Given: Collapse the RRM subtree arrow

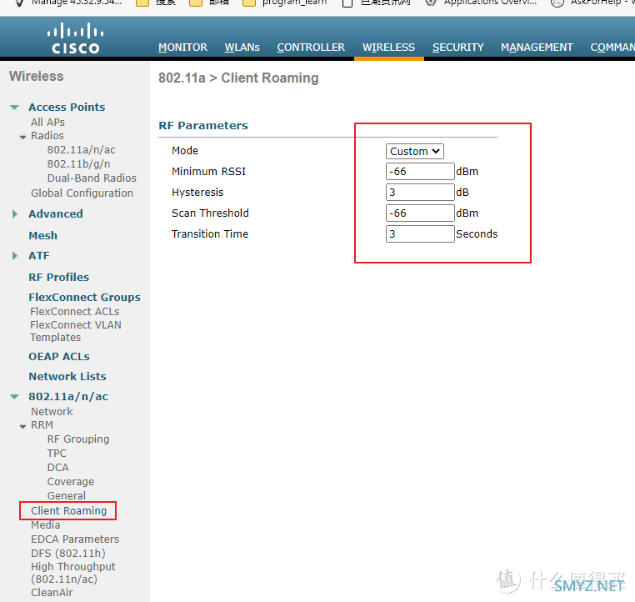Looking at the screenshot, I should click(22, 427).
